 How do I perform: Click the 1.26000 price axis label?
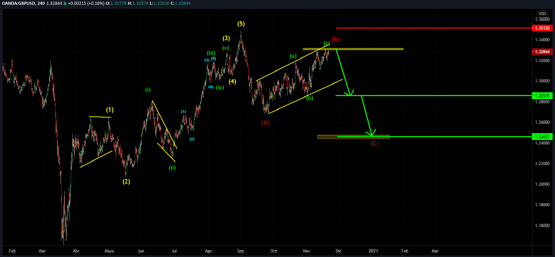point(542,122)
